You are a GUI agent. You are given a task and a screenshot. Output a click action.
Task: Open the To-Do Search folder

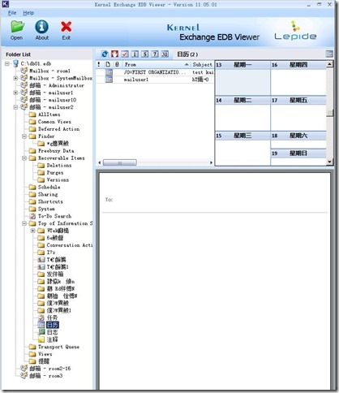click(x=54, y=216)
